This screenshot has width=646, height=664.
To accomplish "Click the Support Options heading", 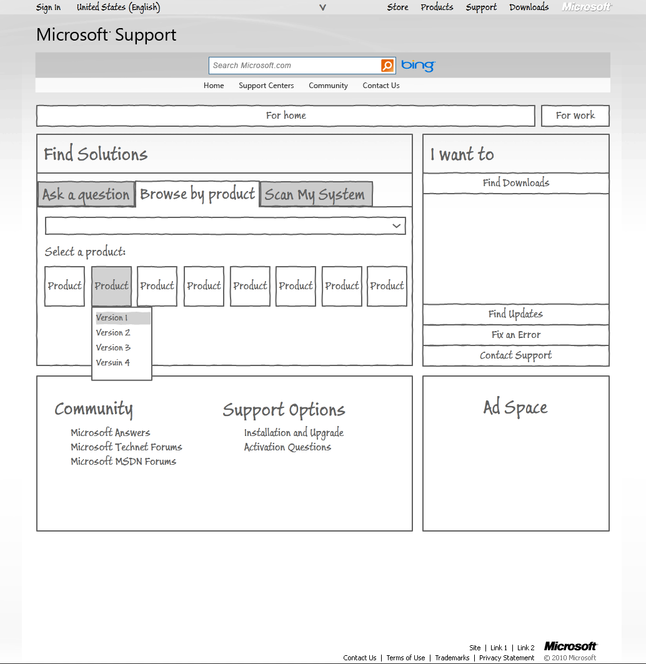I will [x=284, y=410].
